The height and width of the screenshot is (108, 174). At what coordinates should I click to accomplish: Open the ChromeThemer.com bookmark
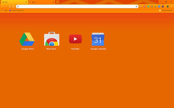pyautogui.click(x=17, y=11)
